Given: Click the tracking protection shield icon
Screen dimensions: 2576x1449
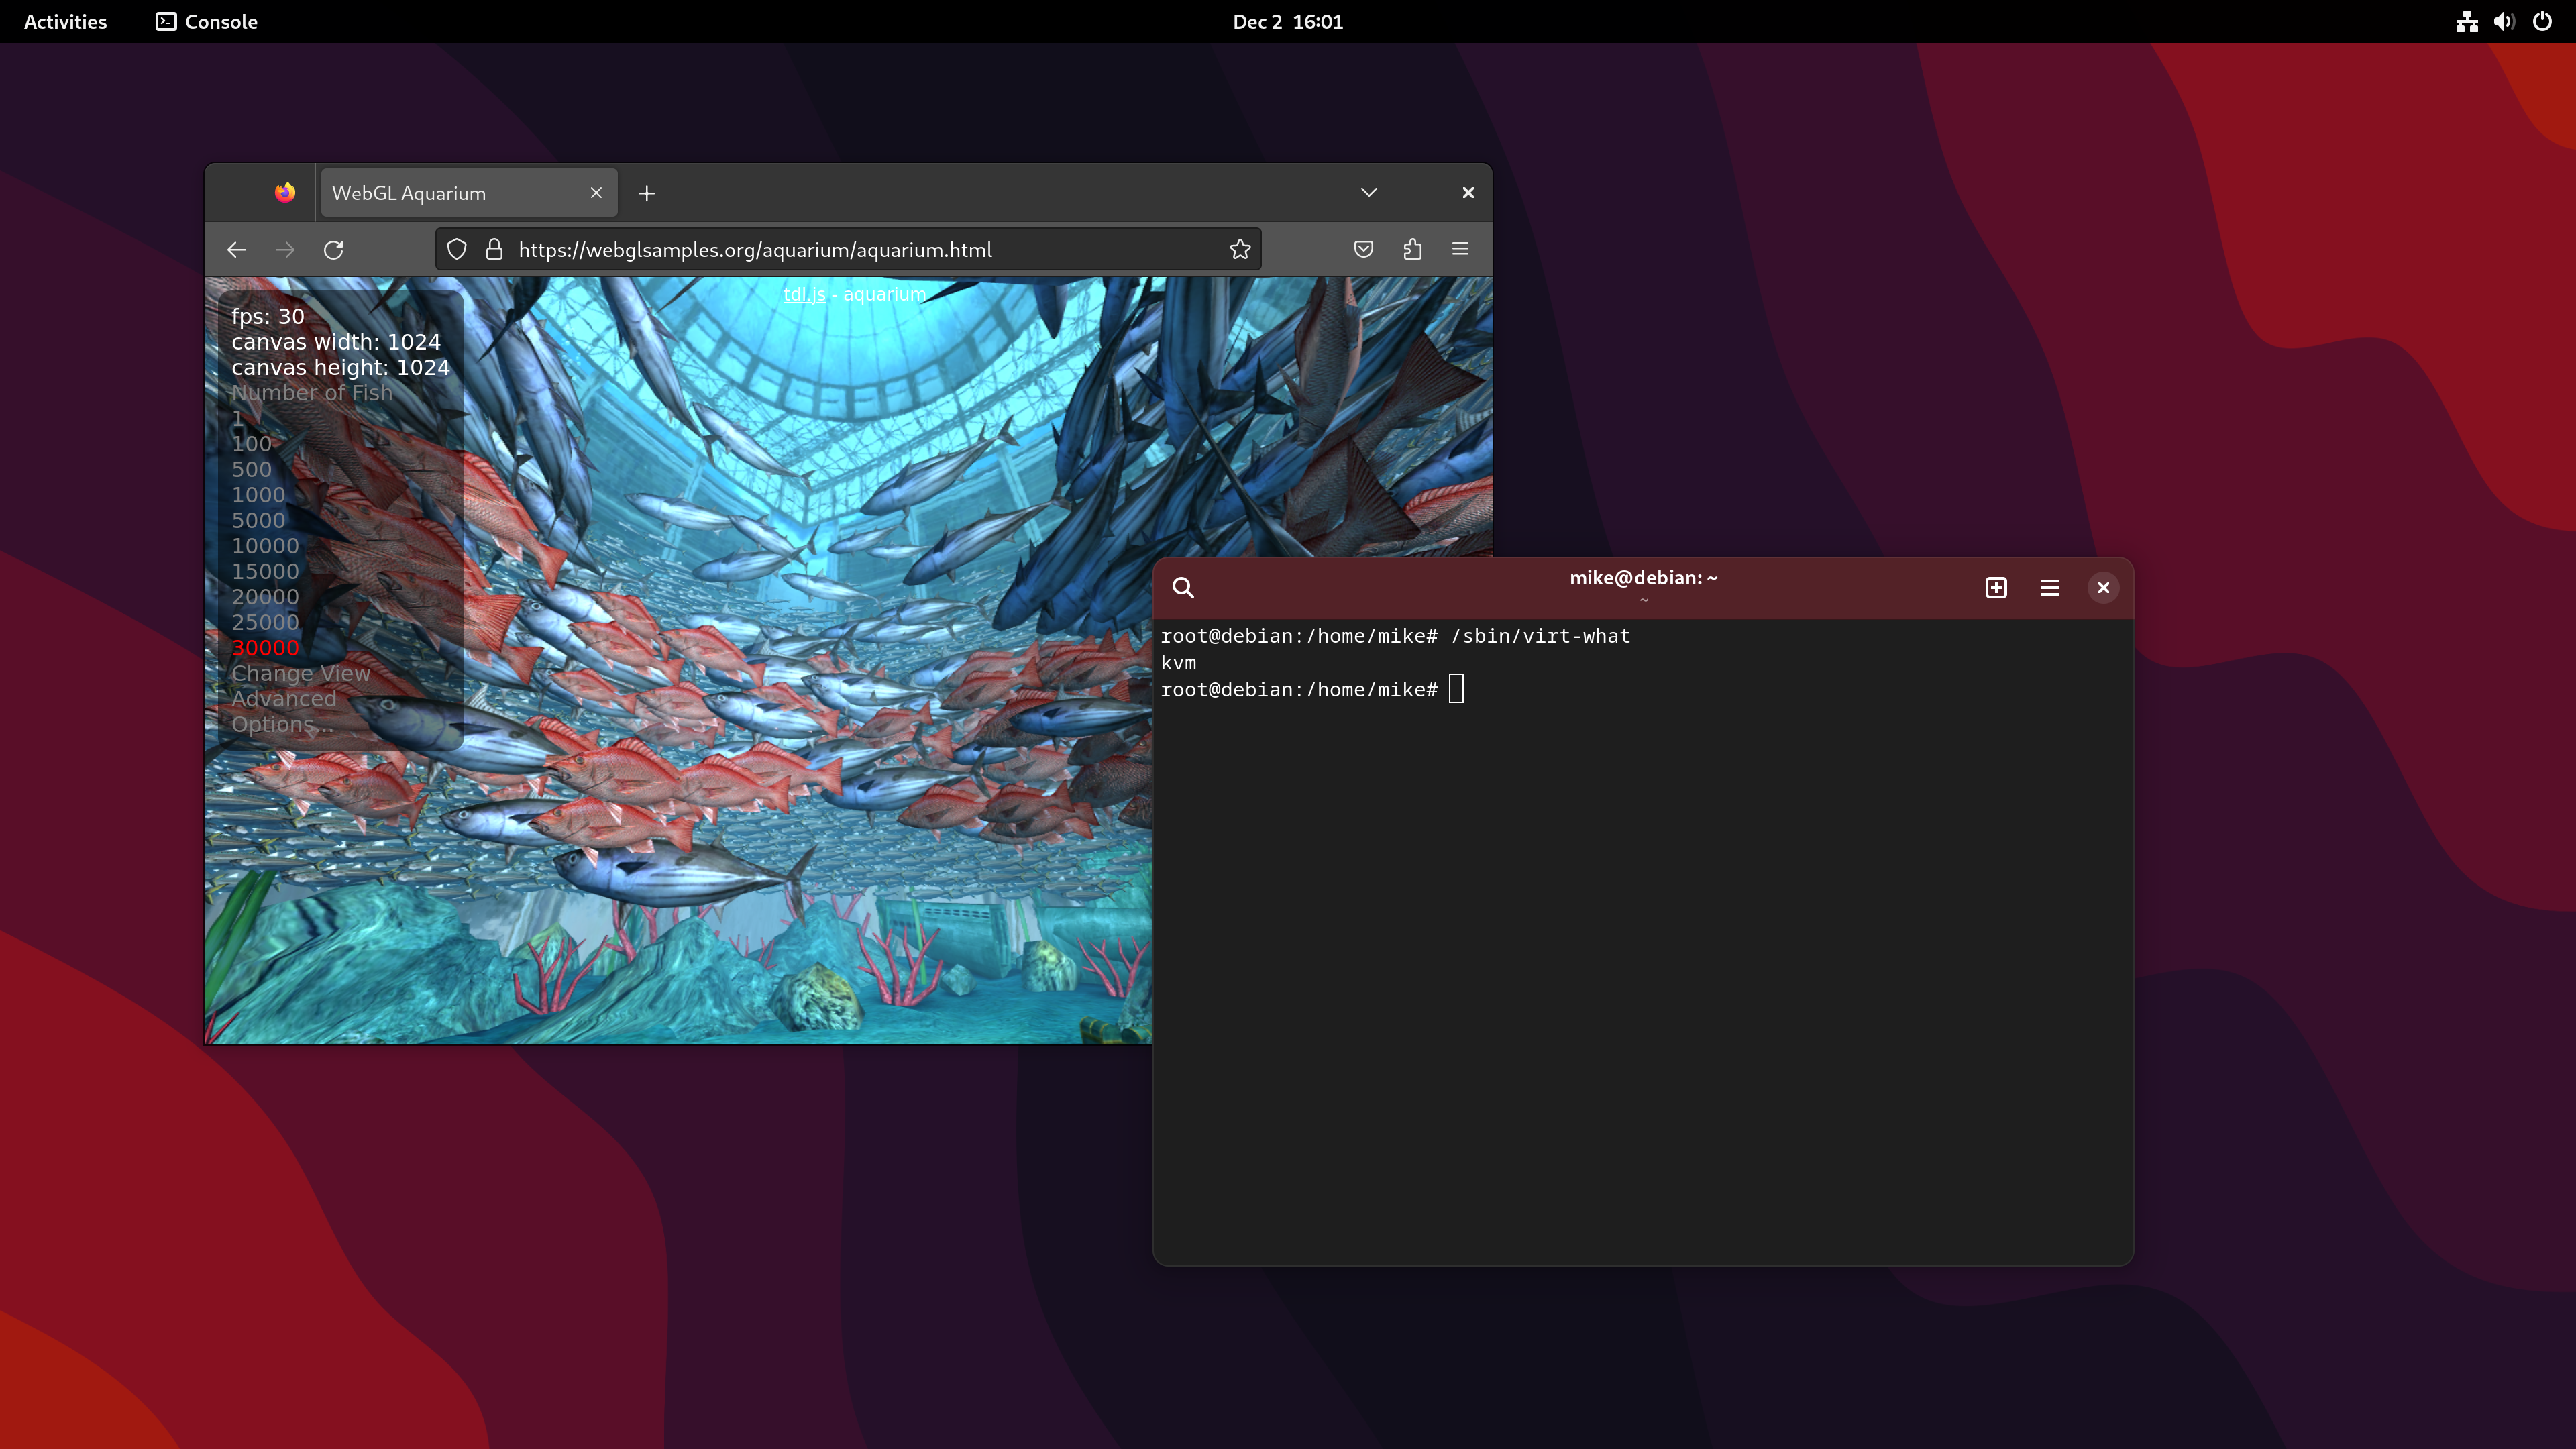Looking at the screenshot, I should (457, 250).
